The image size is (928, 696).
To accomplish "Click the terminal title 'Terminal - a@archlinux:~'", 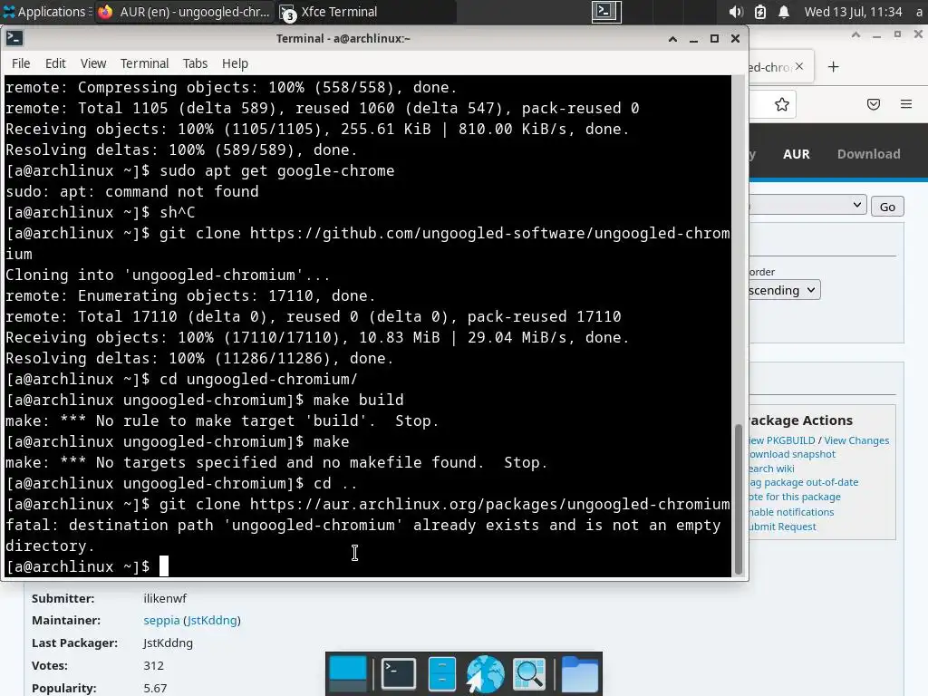I will pos(343,38).
